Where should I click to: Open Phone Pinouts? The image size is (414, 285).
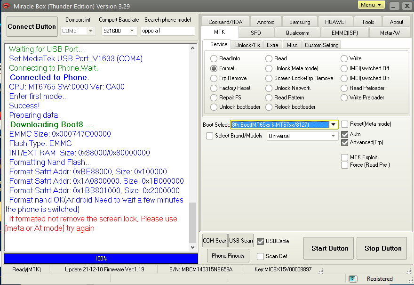pos(228,256)
